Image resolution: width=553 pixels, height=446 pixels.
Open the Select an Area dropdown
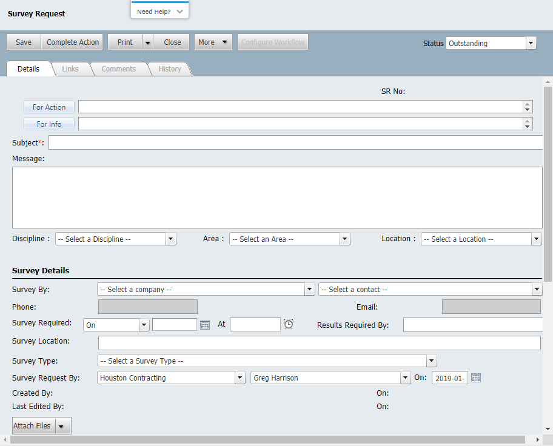click(290, 239)
